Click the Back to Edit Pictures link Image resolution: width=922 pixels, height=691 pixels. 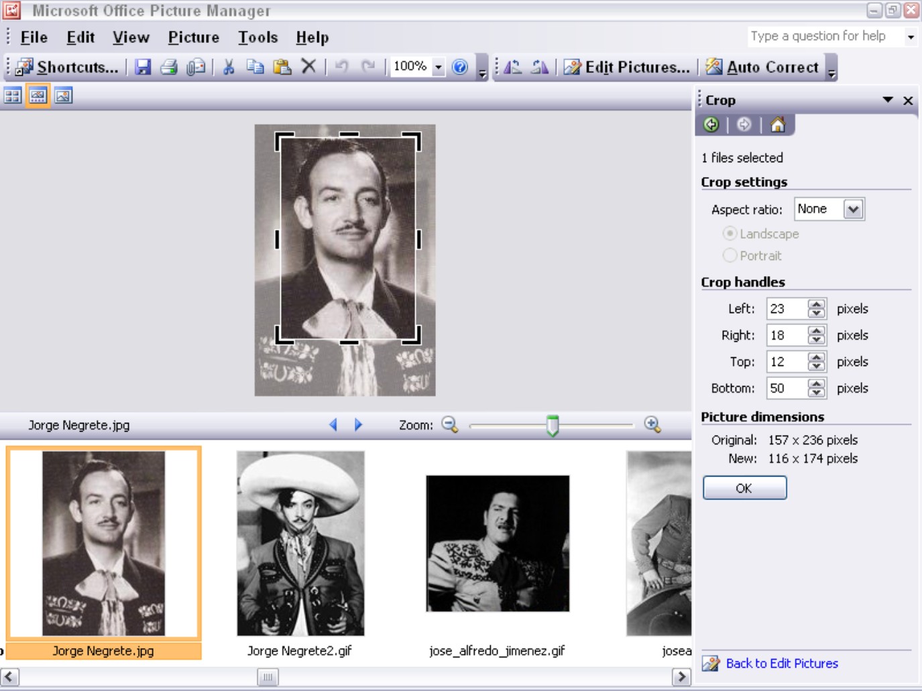point(782,664)
